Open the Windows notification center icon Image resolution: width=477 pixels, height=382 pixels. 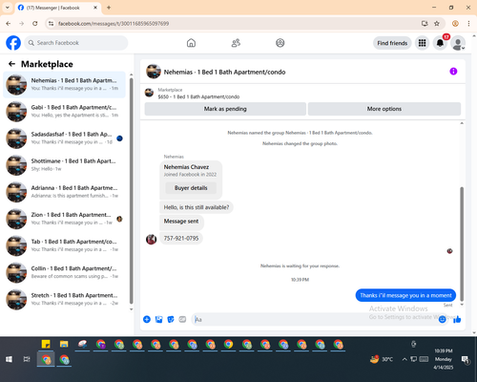466,359
